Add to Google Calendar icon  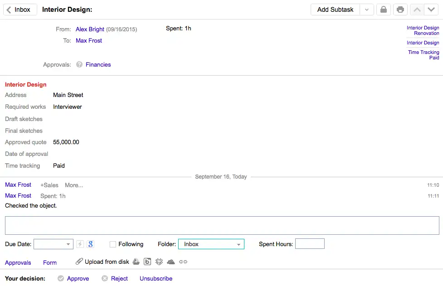tap(90, 244)
